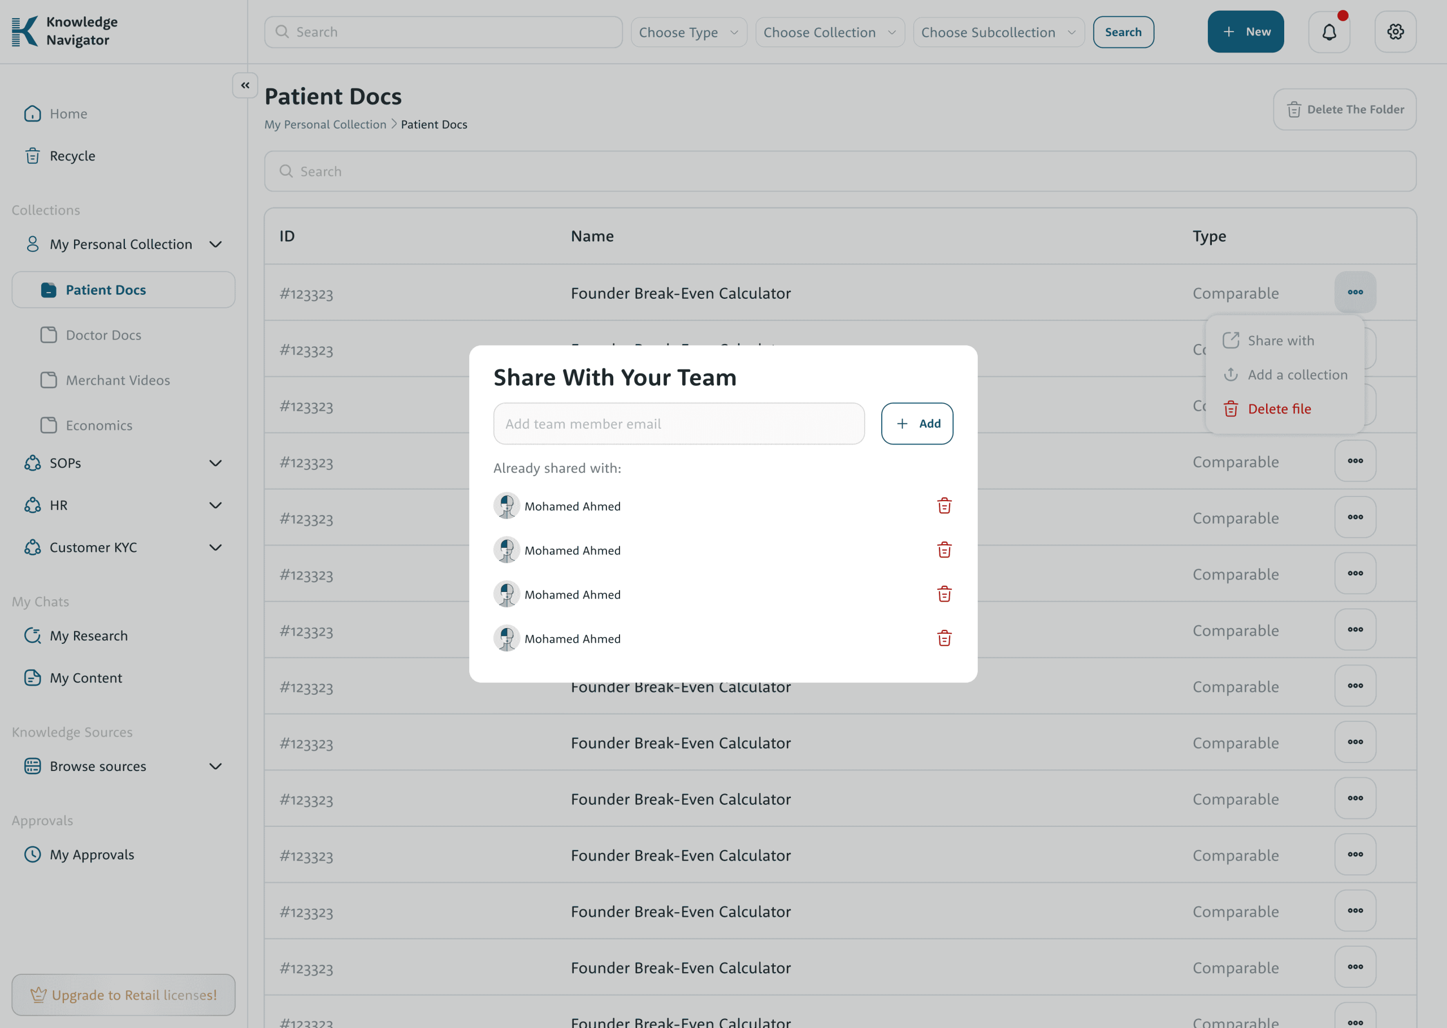Expand Browse sources section
This screenshot has height=1028, width=1447.
coord(215,766)
